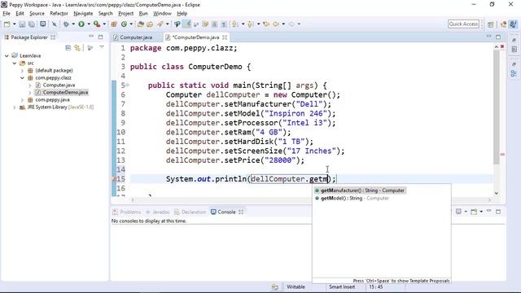Click the red error overview indicator
The width and height of the screenshot is (521, 293).
pyautogui.click(x=502, y=46)
